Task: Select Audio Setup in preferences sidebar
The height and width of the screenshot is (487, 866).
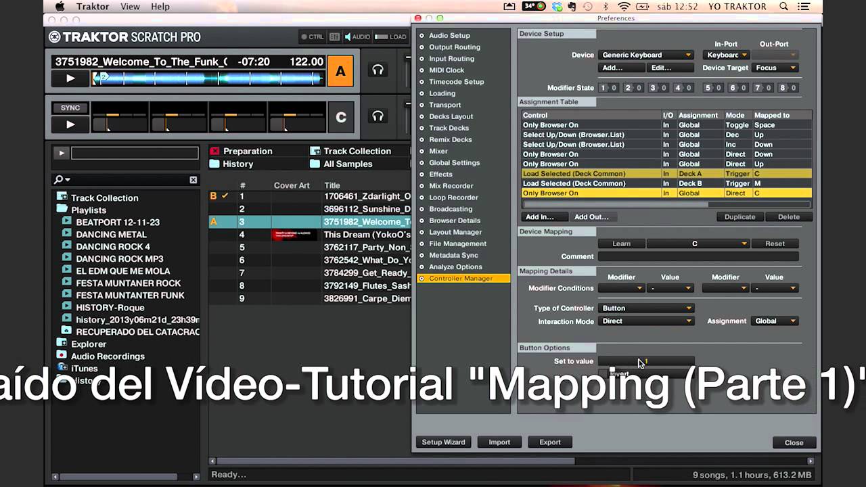Action: (x=449, y=35)
